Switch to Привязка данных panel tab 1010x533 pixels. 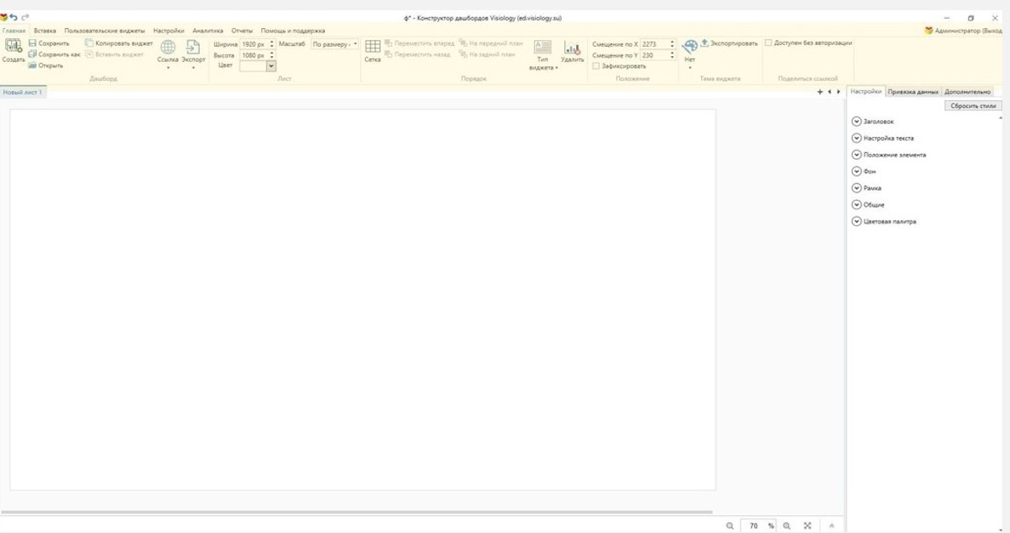(913, 92)
